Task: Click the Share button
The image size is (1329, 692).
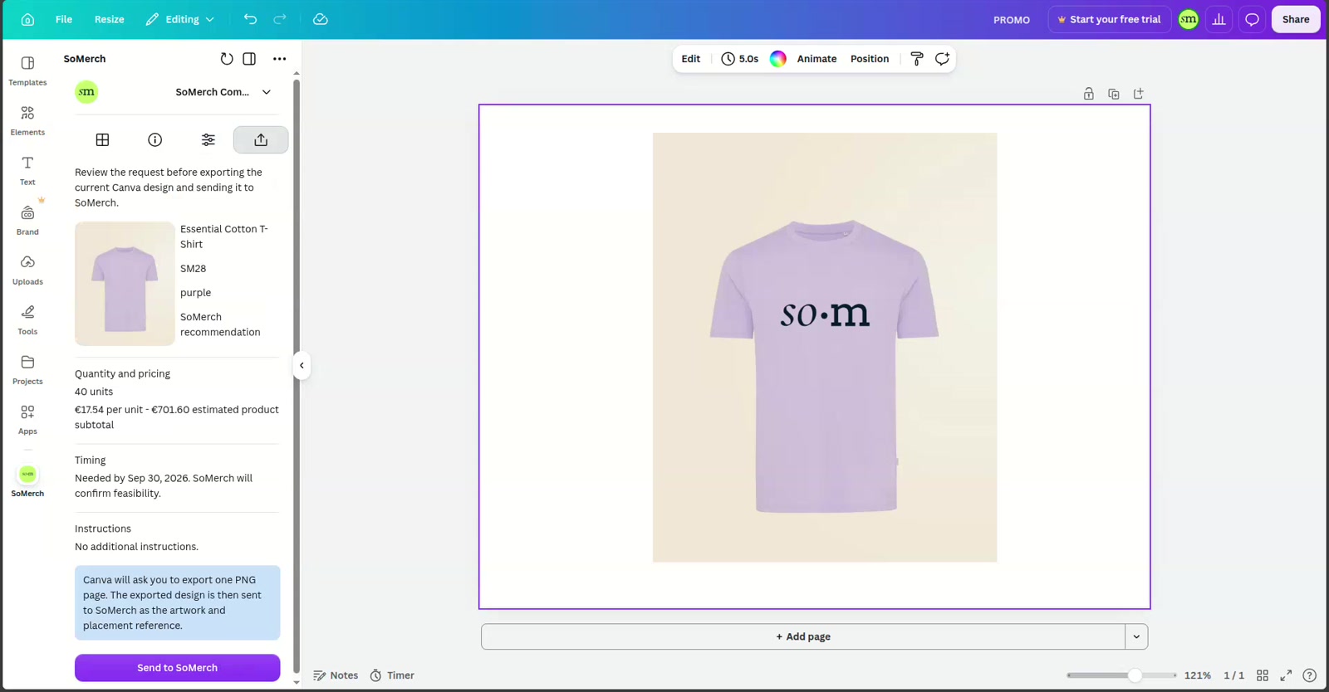Action: pos(1296,19)
